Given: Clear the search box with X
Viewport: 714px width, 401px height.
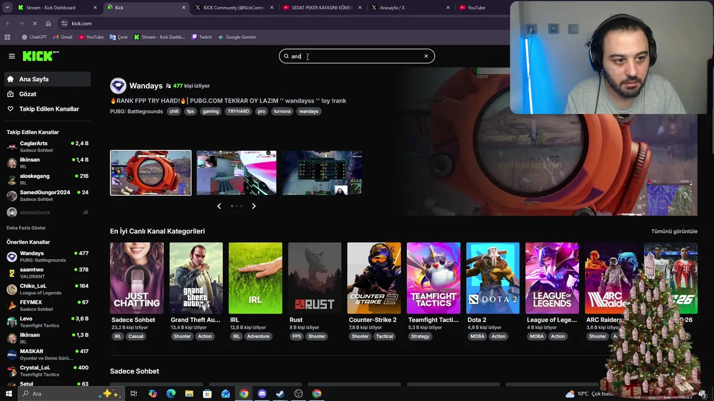Looking at the screenshot, I should point(426,56).
